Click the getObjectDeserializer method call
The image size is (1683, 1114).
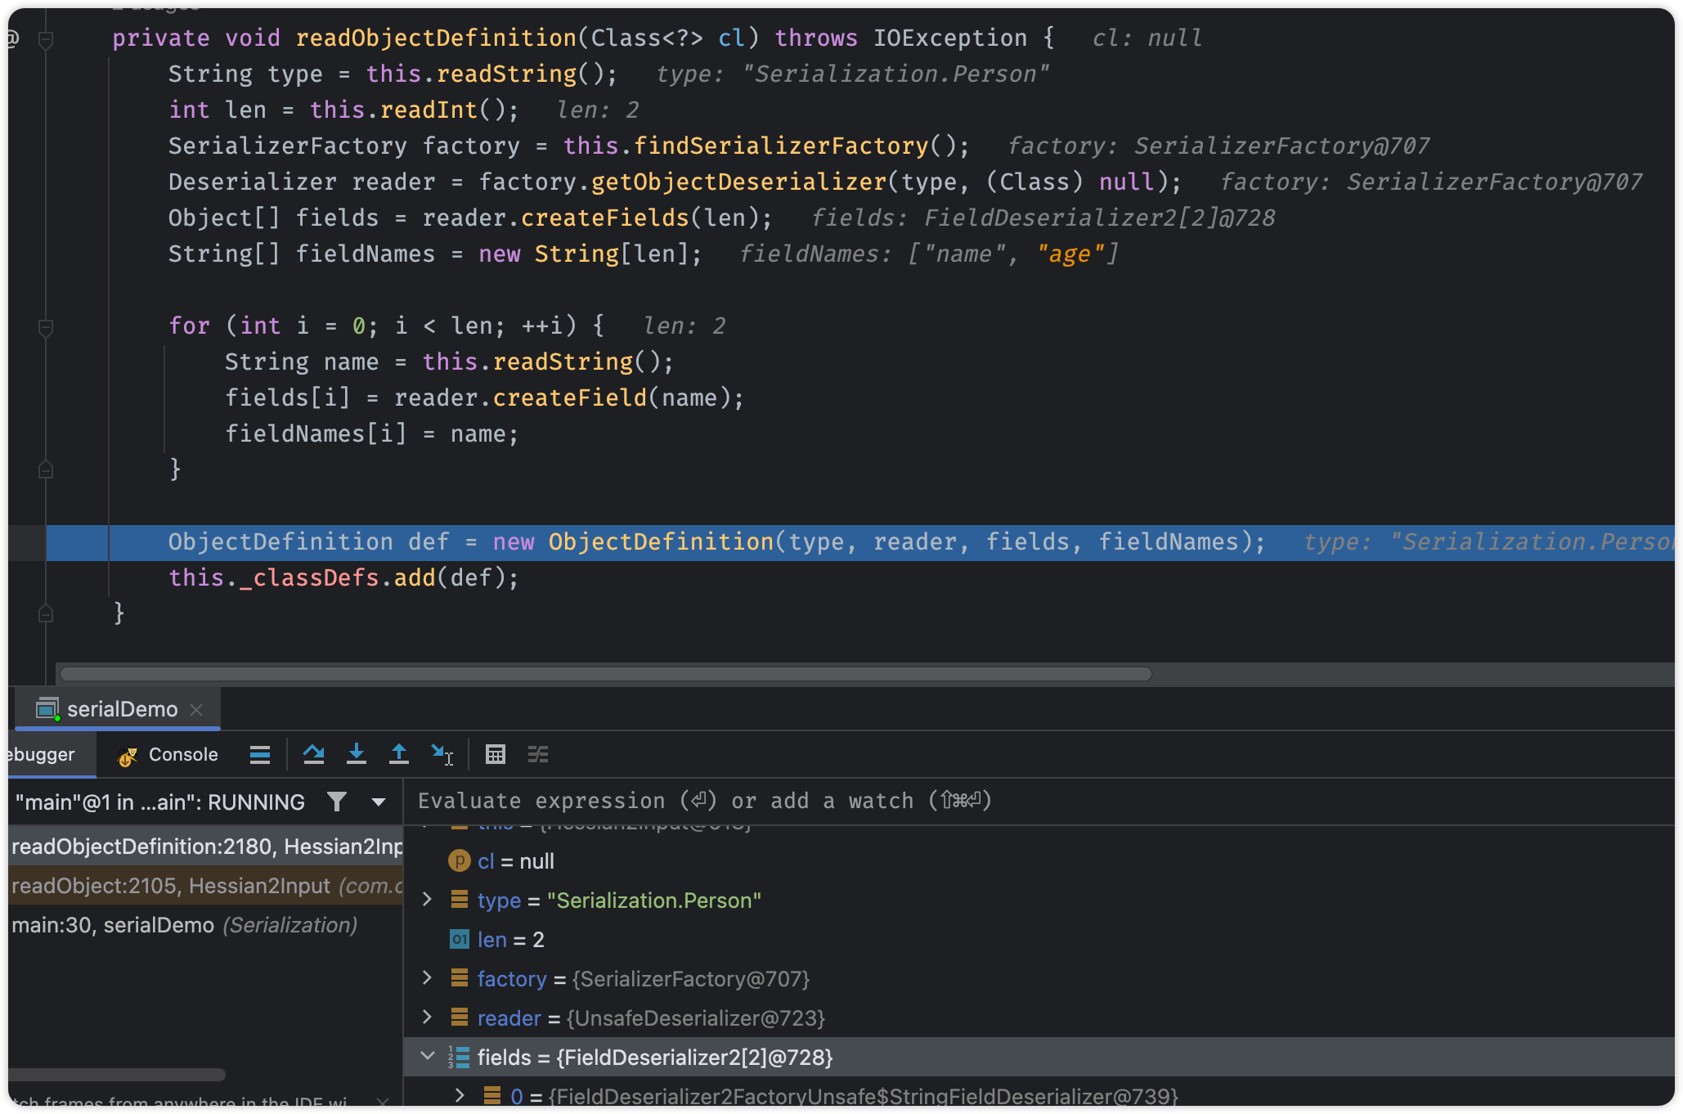click(739, 182)
